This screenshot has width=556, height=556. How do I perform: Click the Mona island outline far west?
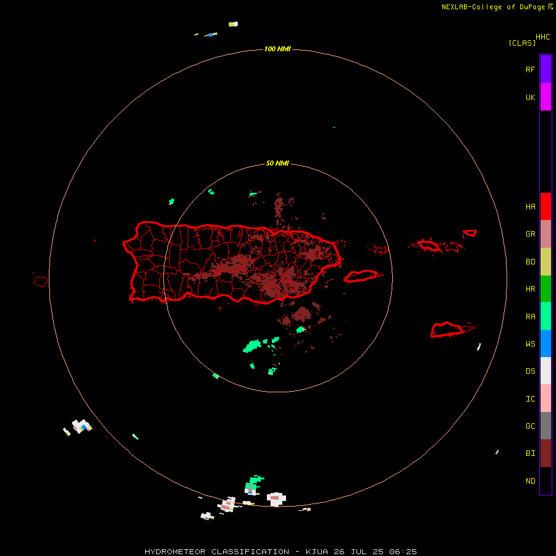[x=40, y=282]
